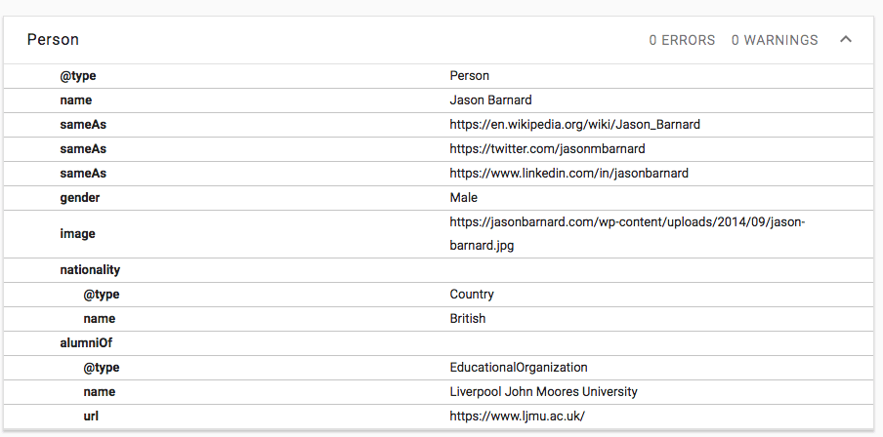Select the Country type value
Screen dimensions: 883x437
[472, 295]
